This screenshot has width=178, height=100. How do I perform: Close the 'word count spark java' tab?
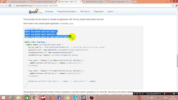(x=30, y=2)
